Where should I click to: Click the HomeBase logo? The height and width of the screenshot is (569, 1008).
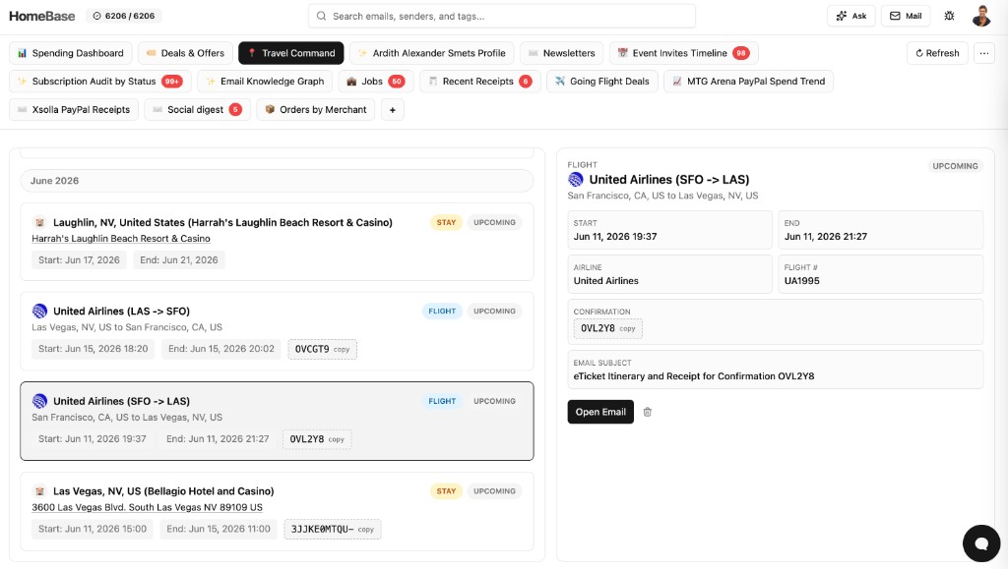point(41,16)
